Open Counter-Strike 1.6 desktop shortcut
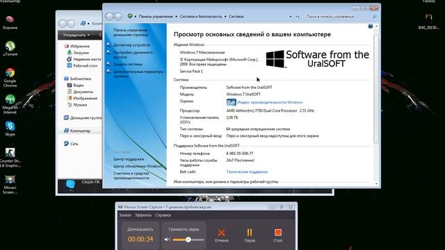This screenshot has width=445, height=250. point(10,158)
